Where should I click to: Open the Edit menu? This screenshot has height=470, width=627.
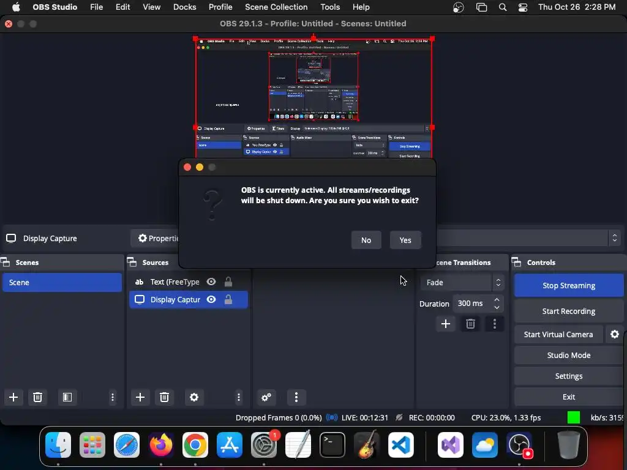point(122,7)
